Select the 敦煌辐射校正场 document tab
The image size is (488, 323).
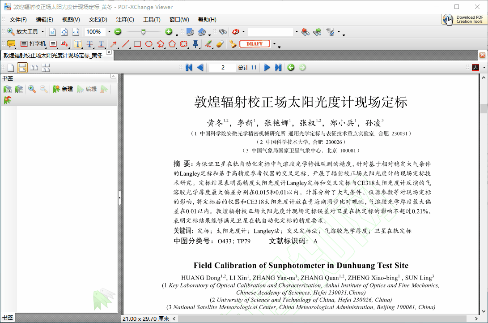(53, 56)
